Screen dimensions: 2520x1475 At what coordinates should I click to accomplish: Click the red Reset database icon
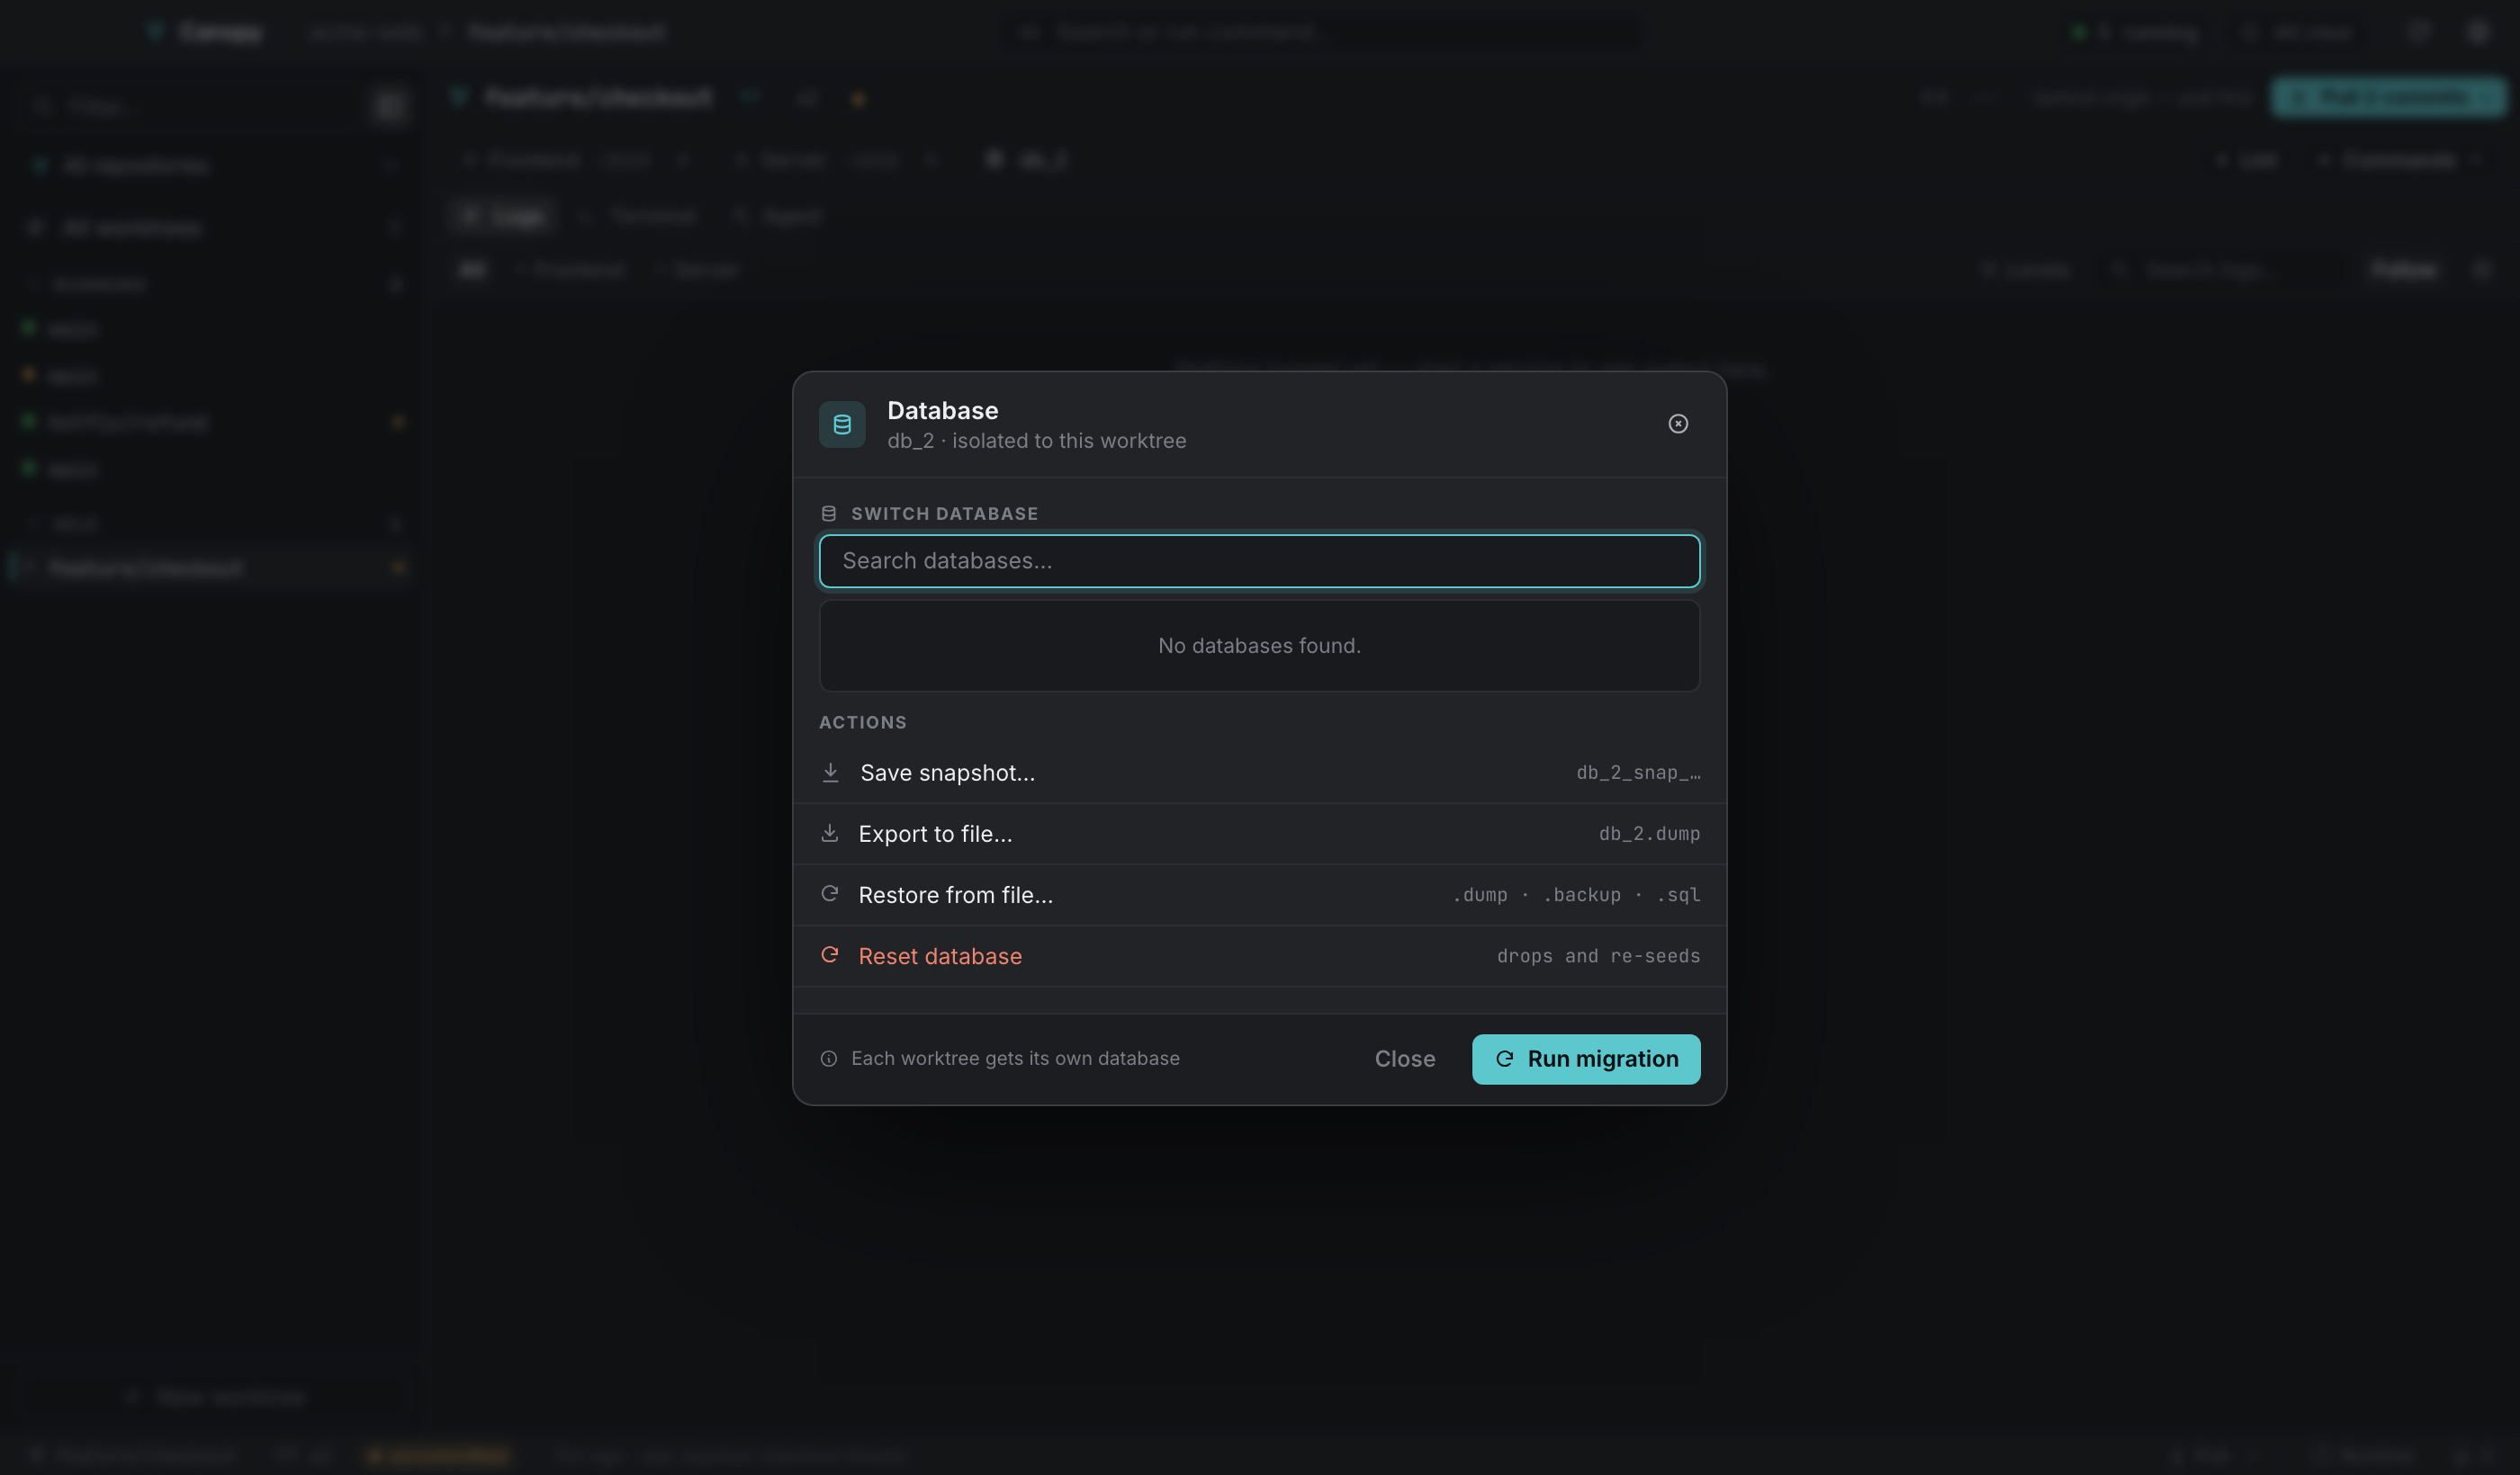point(829,954)
